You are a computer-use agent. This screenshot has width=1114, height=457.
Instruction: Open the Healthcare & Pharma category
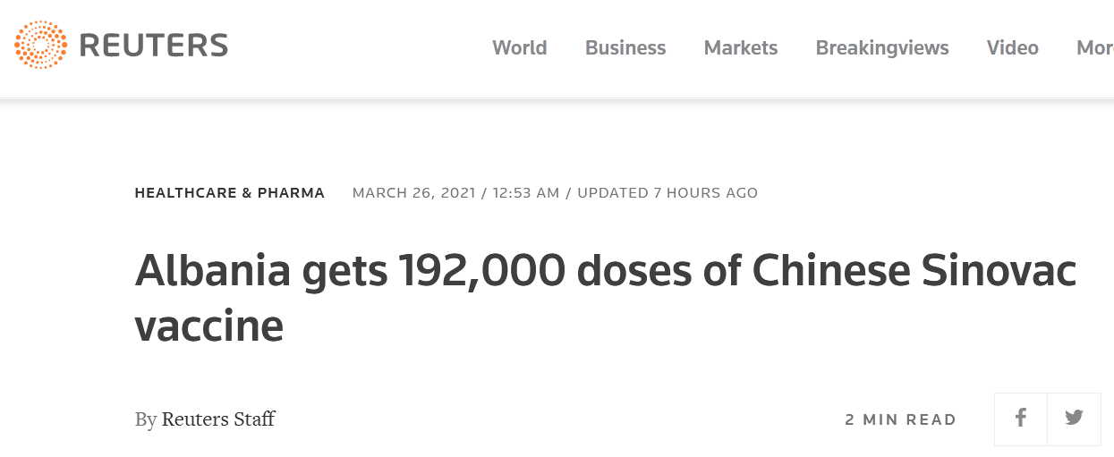pos(230,192)
